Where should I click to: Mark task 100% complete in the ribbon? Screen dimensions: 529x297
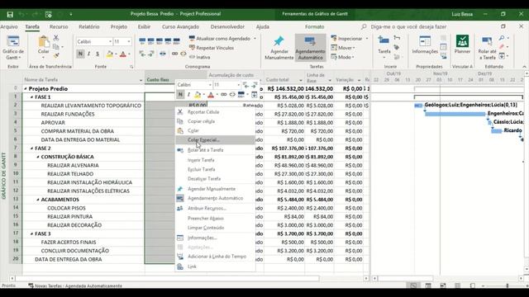coord(176,41)
